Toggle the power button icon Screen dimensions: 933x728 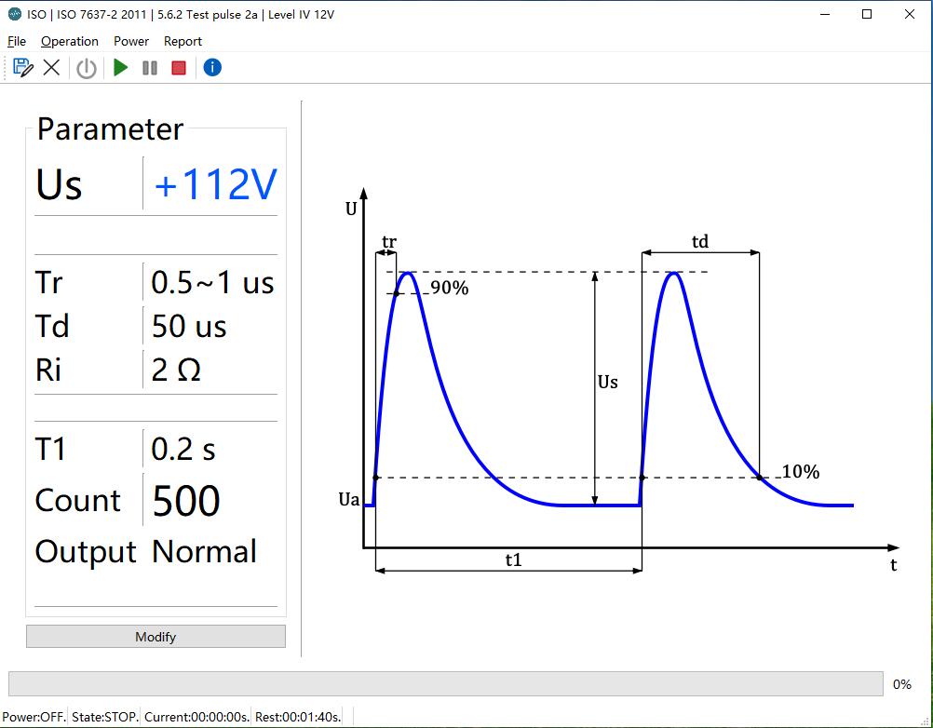tap(87, 68)
